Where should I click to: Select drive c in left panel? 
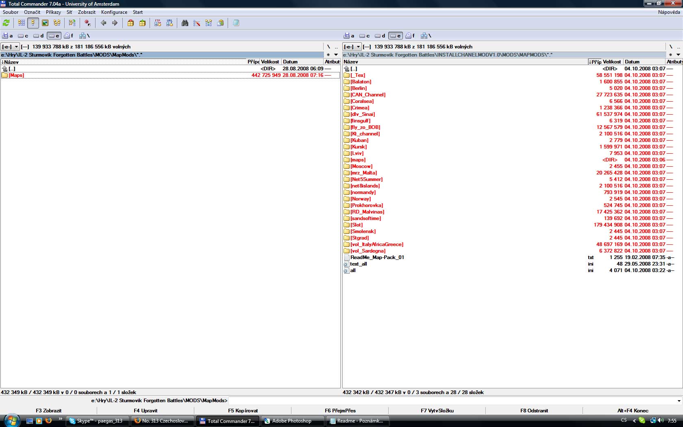(x=23, y=36)
